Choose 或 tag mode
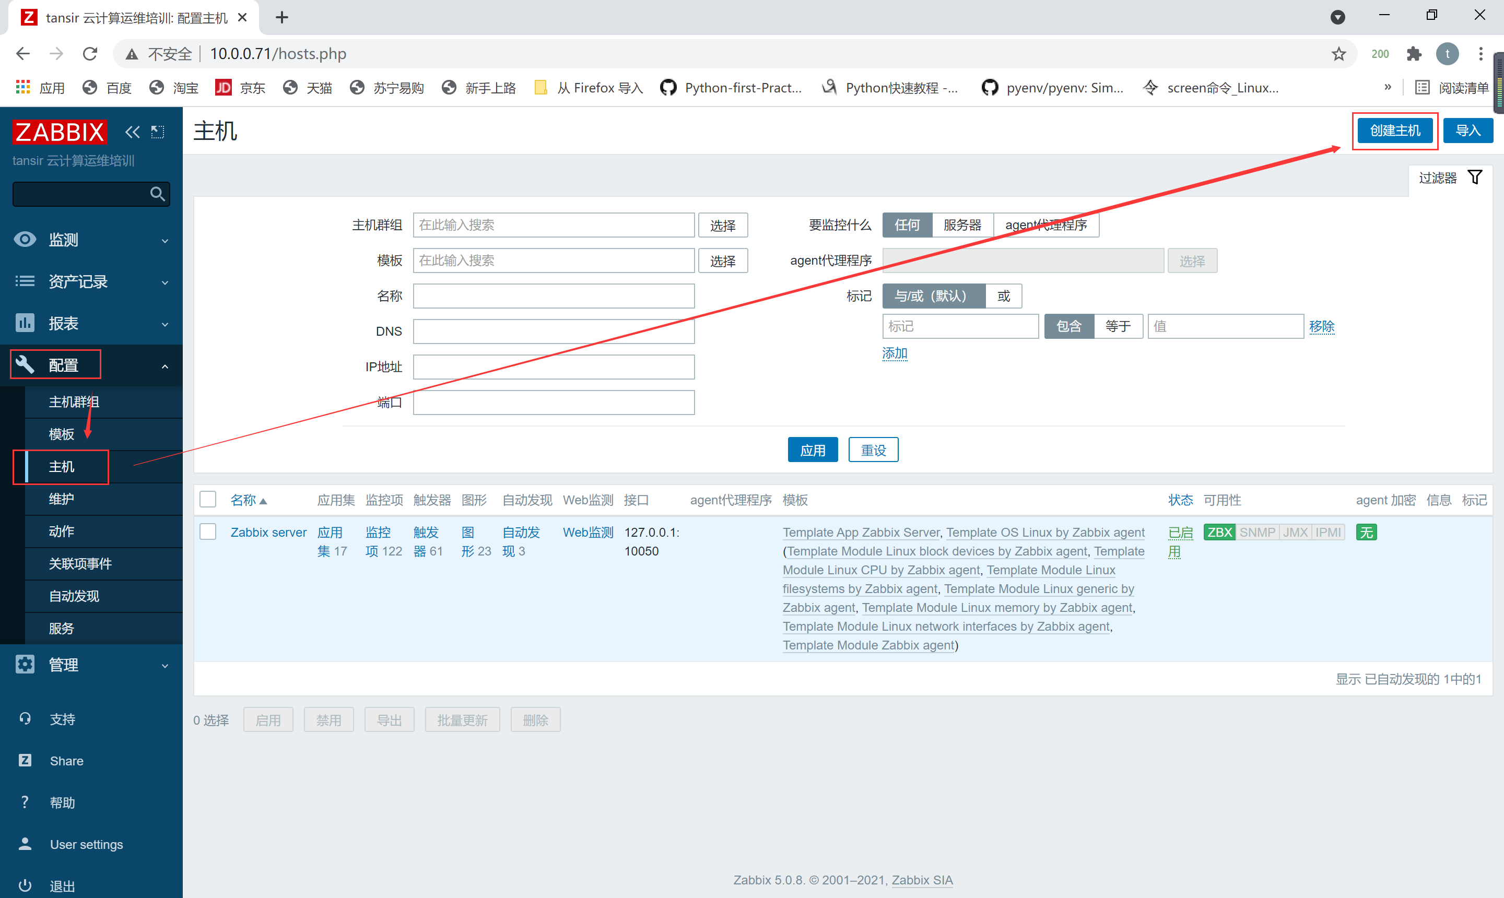Image resolution: width=1504 pixels, height=898 pixels. pyautogui.click(x=1004, y=296)
